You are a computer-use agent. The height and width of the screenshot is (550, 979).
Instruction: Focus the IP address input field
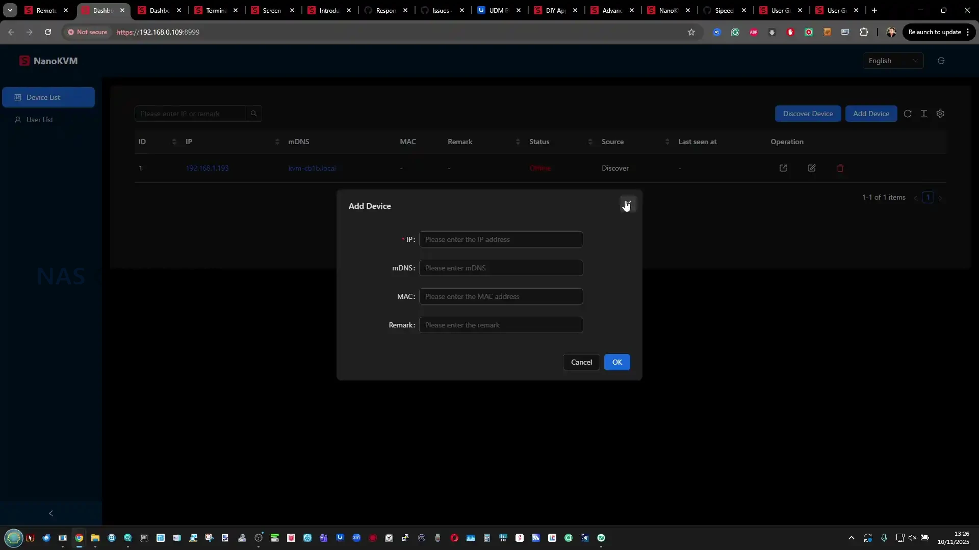(501, 239)
